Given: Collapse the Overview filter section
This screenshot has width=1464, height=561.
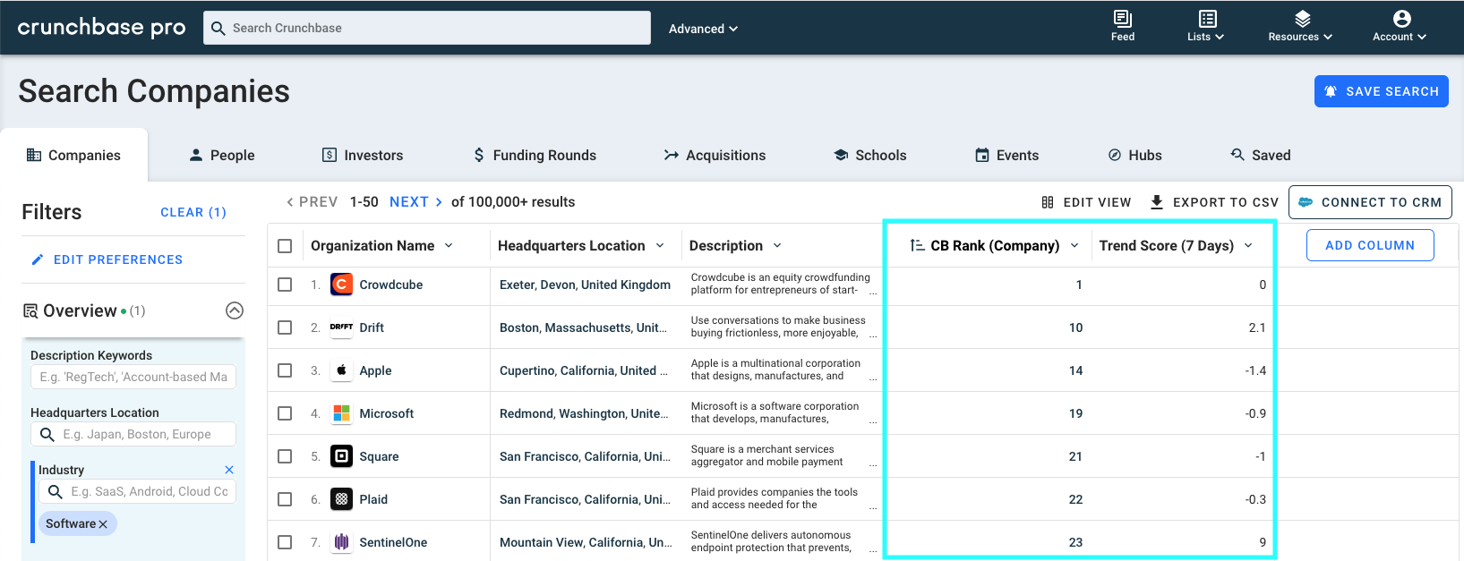Looking at the screenshot, I should click(x=235, y=310).
